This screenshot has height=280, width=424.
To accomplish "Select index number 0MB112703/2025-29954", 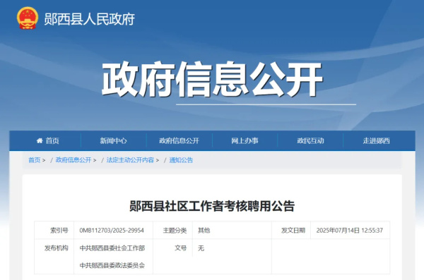I will pyautogui.click(x=112, y=231).
